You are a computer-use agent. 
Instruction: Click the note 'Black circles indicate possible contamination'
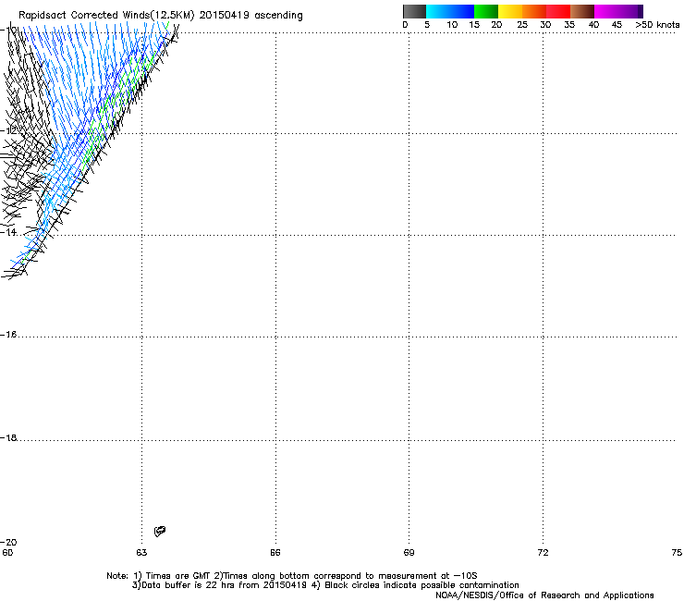pyautogui.click(x=421, y=585)
